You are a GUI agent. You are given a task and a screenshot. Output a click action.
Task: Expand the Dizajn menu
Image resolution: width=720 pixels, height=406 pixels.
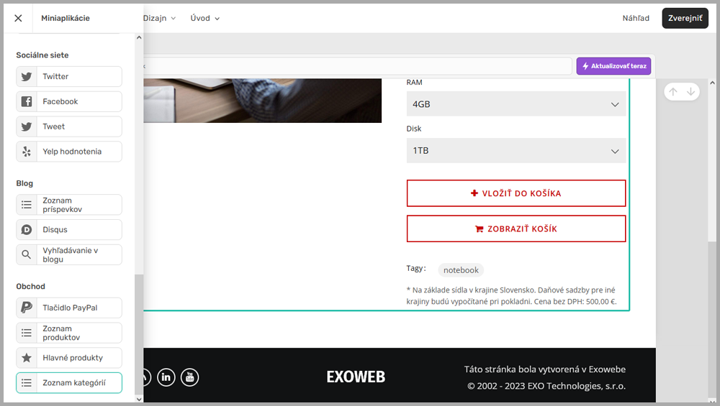point(159,18)
